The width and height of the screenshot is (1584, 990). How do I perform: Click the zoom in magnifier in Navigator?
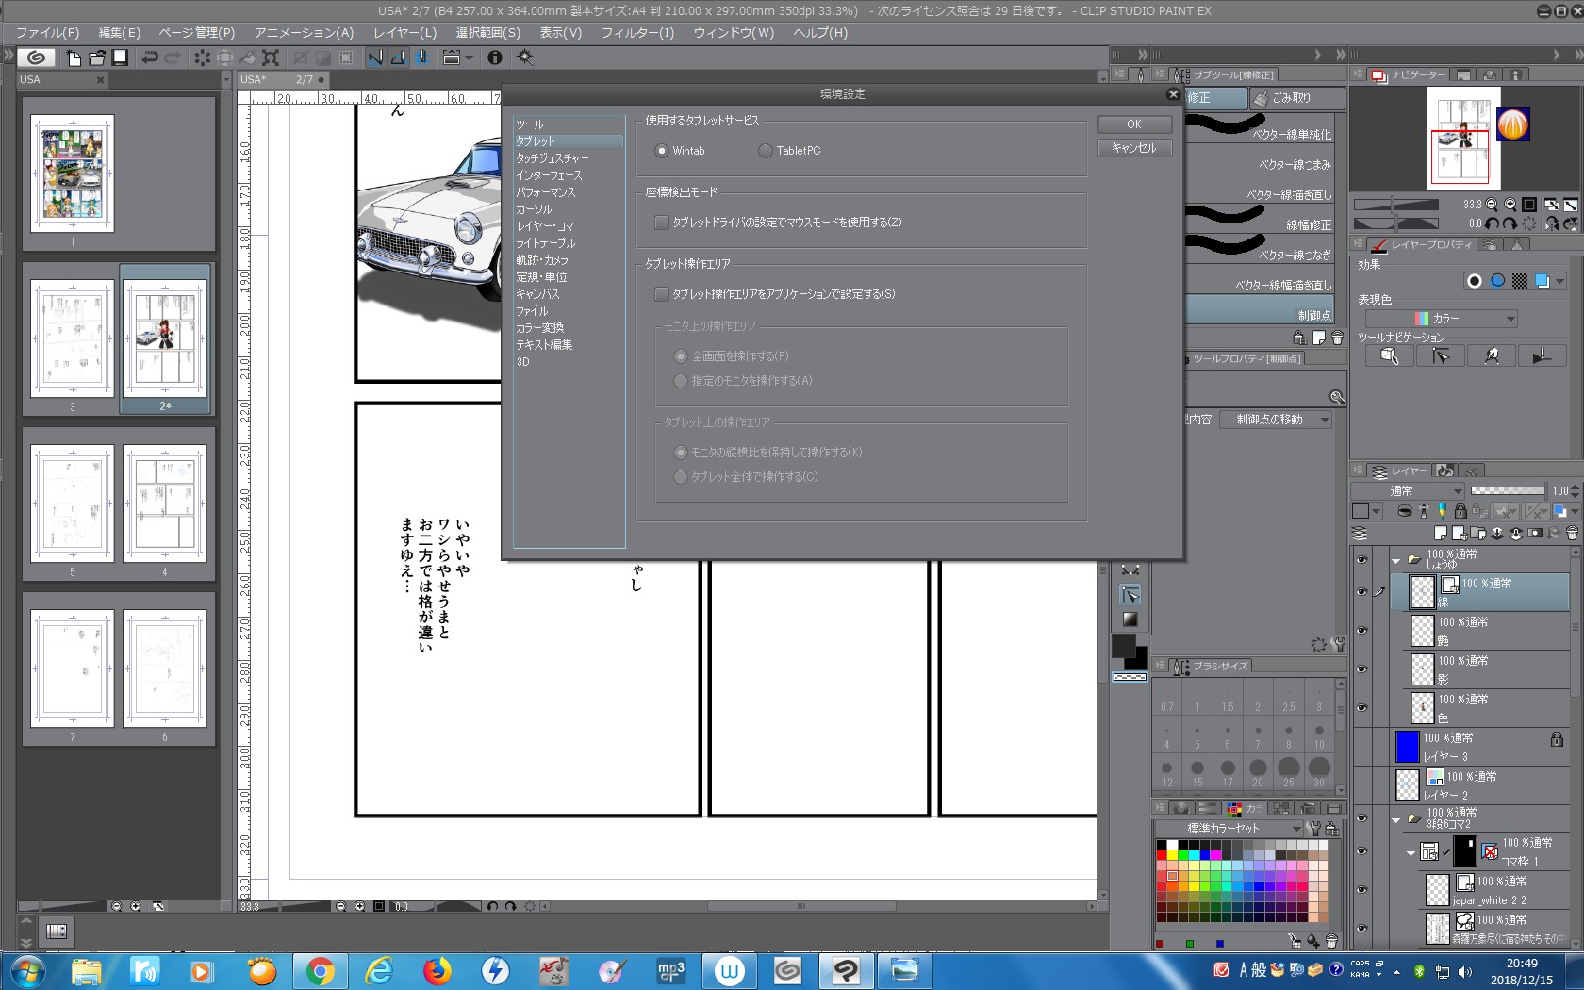coord(1510,205)
